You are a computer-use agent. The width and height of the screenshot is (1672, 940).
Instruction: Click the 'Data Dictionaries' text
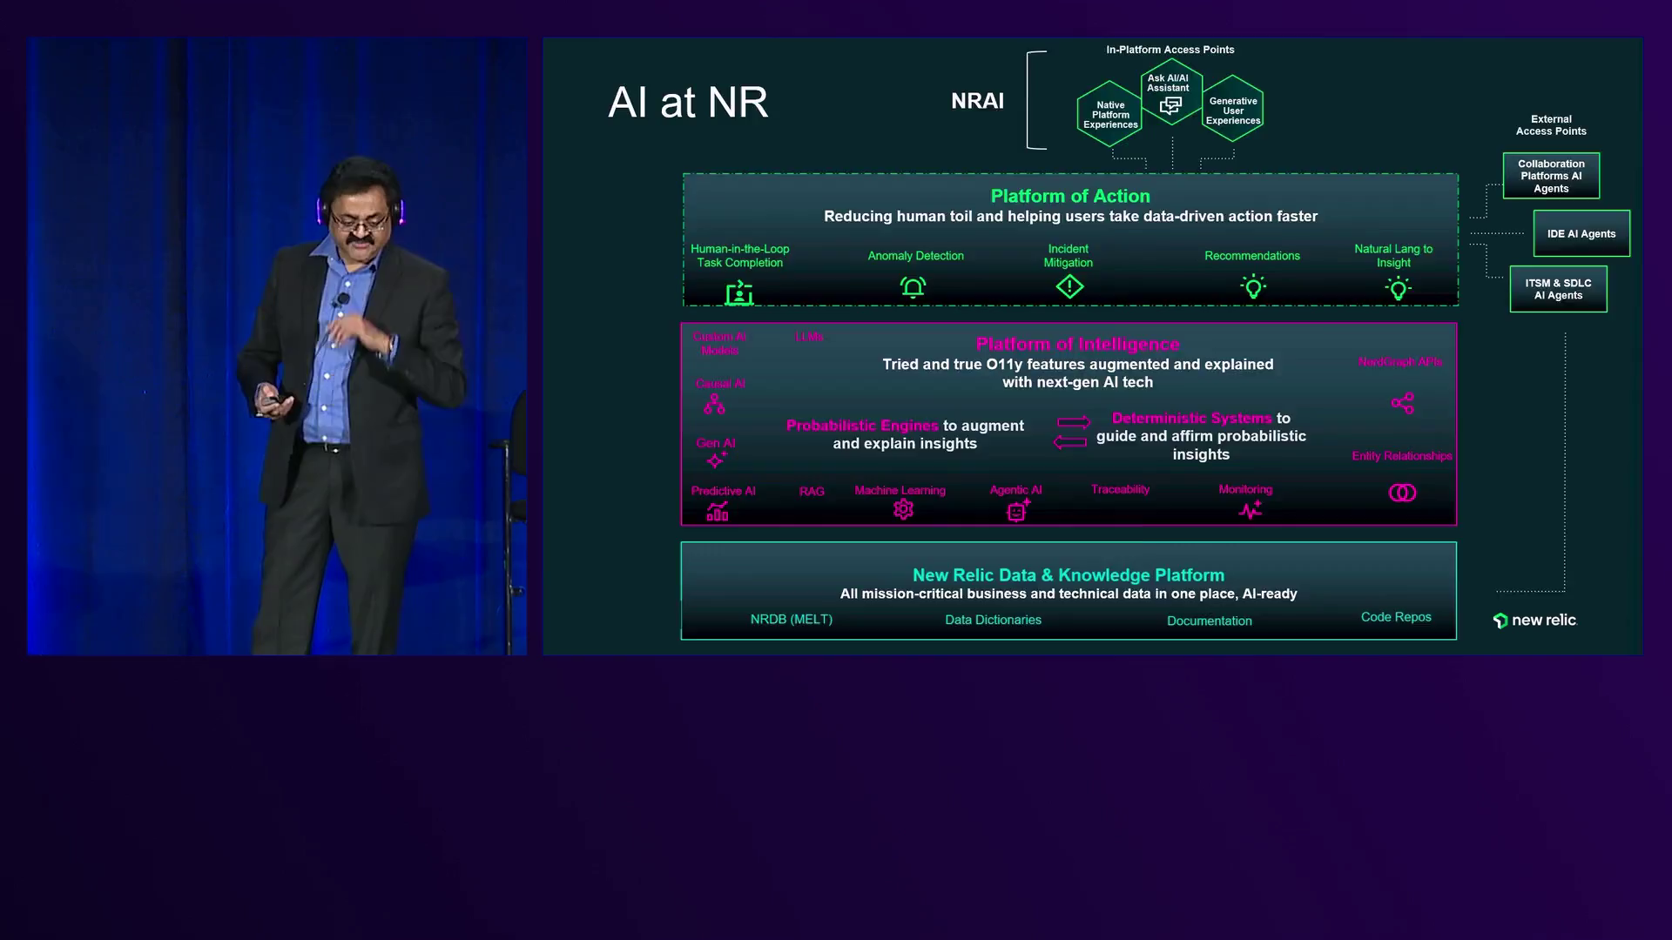click(993, 620)
